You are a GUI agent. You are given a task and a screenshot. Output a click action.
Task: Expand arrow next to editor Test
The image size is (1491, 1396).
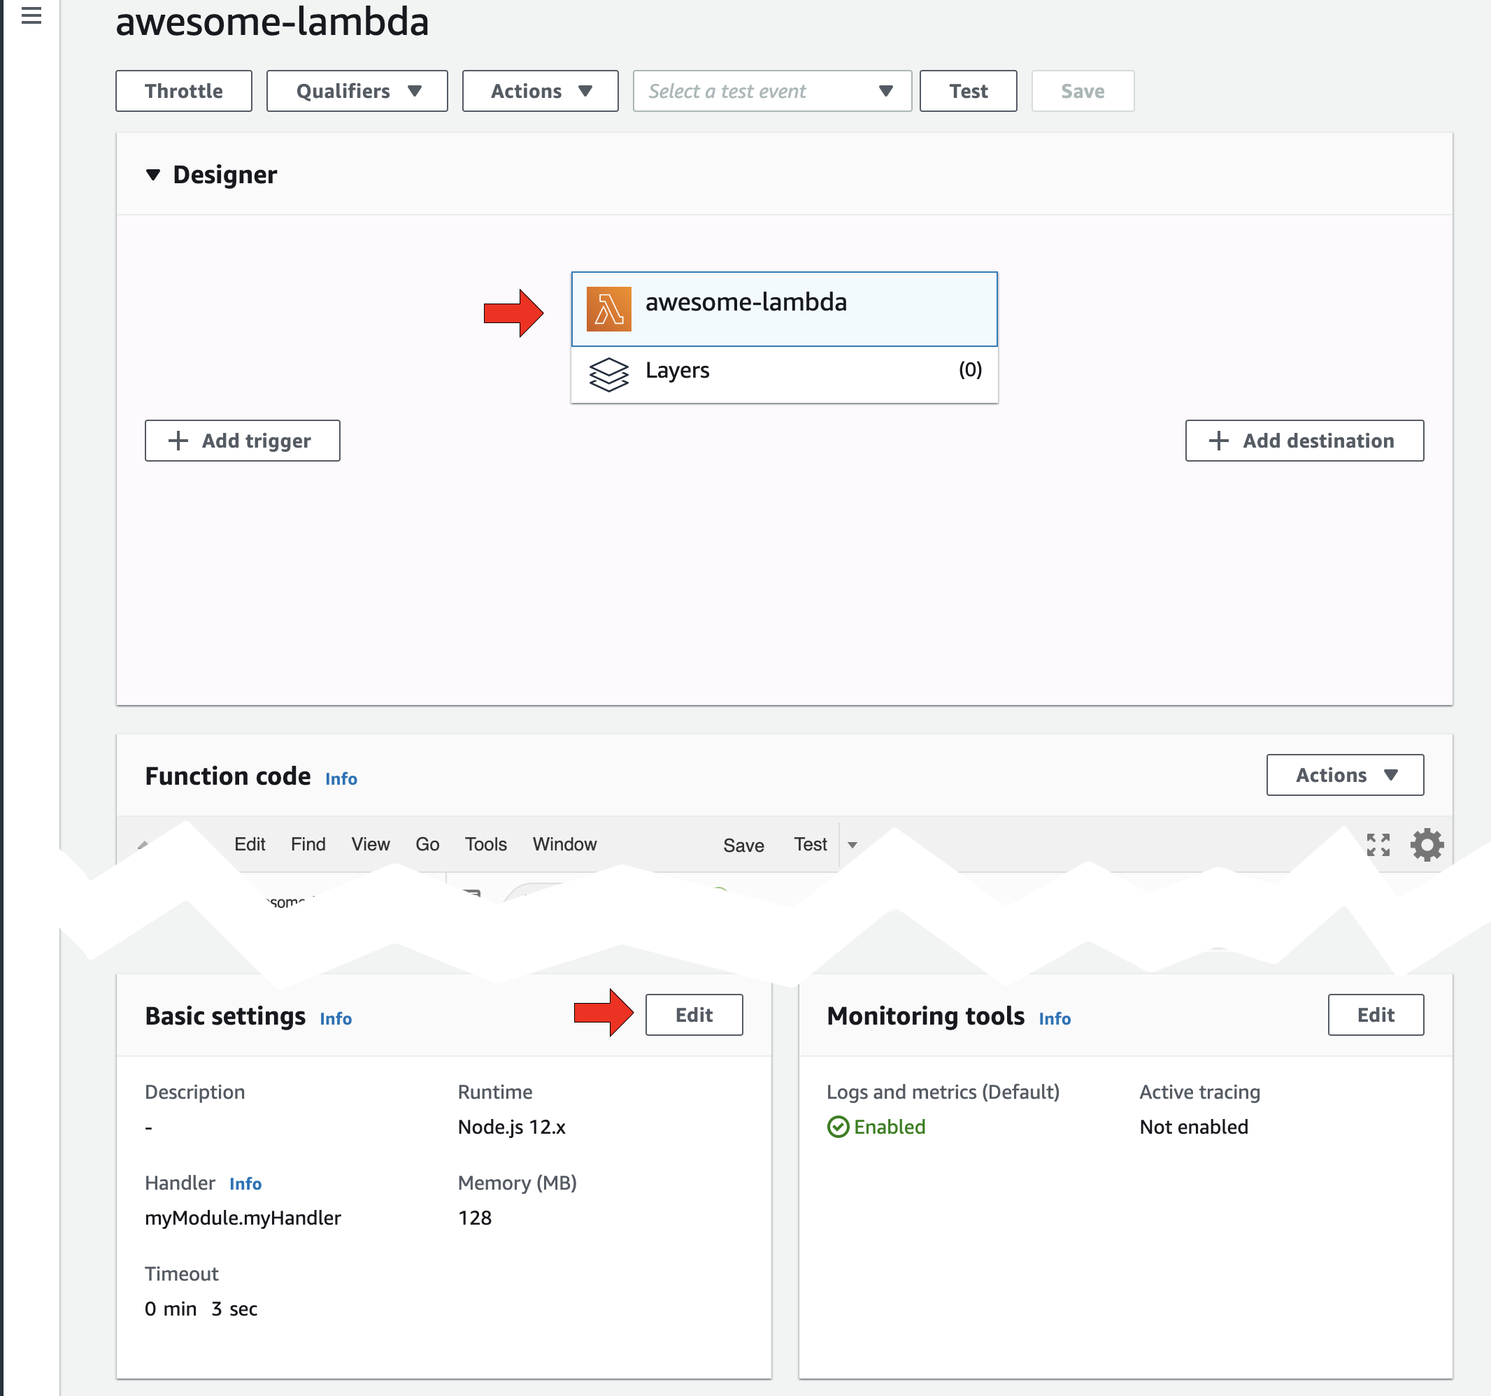coord(852,845)
